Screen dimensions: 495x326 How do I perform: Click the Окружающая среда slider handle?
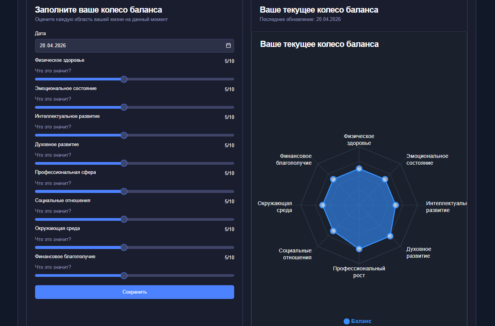124,247
